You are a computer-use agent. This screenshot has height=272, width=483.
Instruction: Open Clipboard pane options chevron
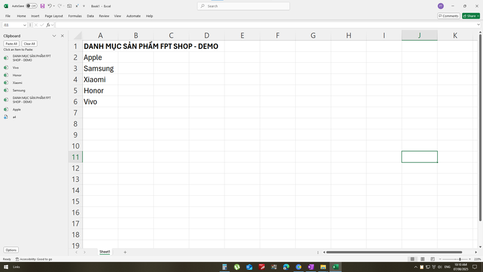tap(54, 36)
